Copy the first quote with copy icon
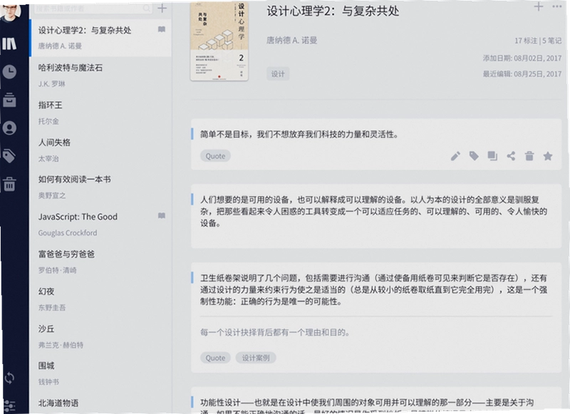 click(492, 156)
